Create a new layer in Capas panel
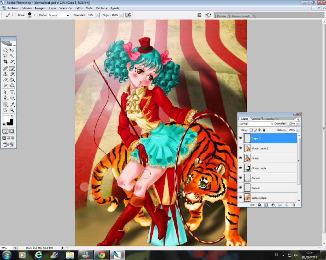The width and height of the screenshot is (326, 260). coord(287,205)
